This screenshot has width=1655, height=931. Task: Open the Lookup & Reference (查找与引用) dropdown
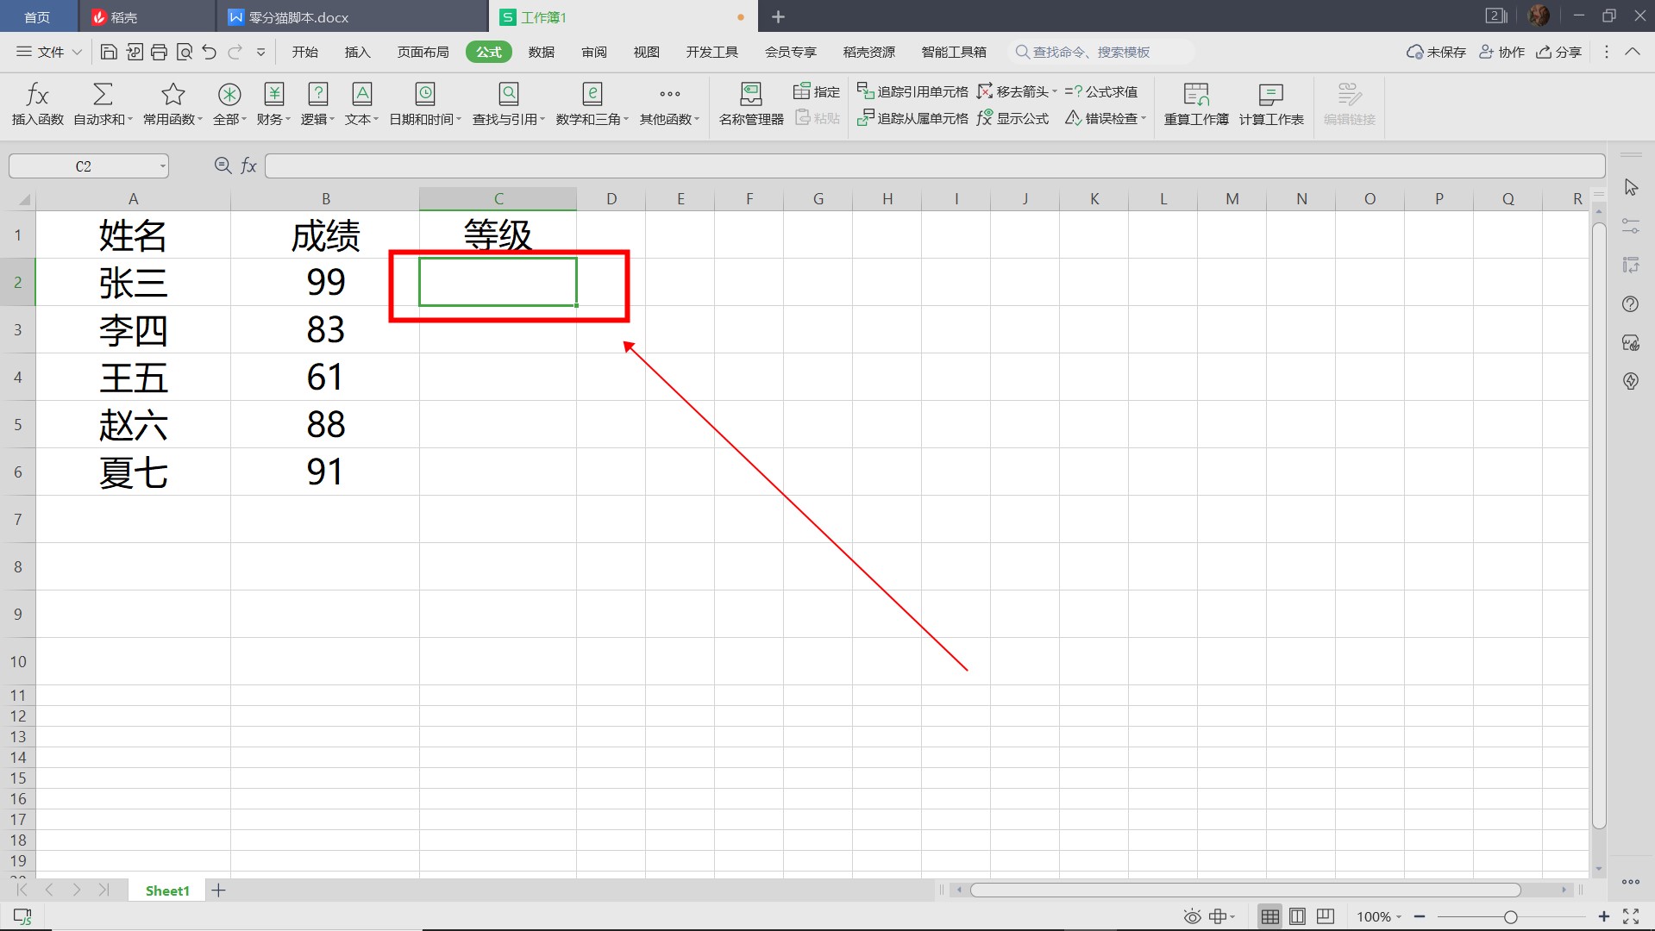(x=508, y=103)
